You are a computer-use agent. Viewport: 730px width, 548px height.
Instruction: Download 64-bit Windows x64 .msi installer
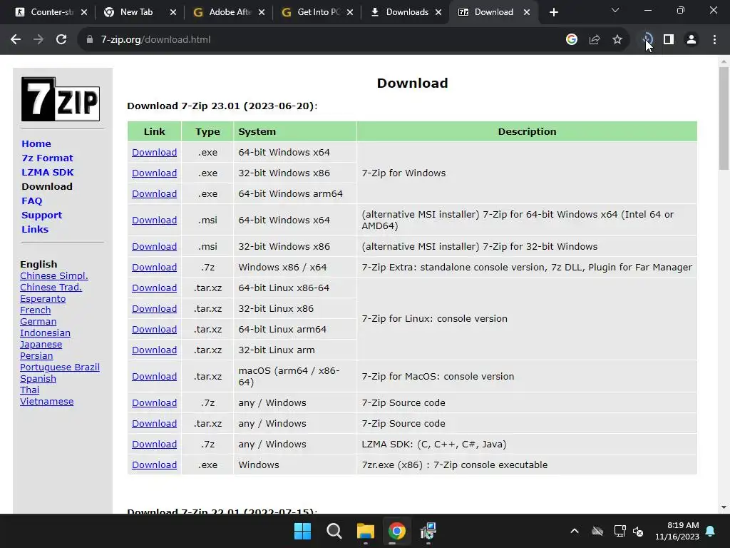pos(154,220)
